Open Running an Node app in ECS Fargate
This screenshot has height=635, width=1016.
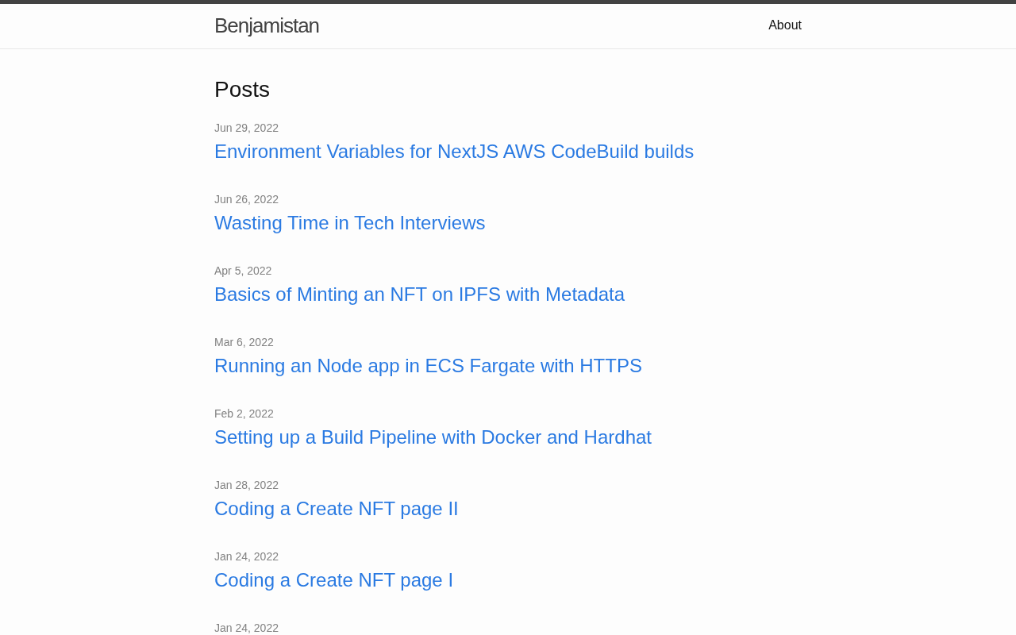click(428, 366)
